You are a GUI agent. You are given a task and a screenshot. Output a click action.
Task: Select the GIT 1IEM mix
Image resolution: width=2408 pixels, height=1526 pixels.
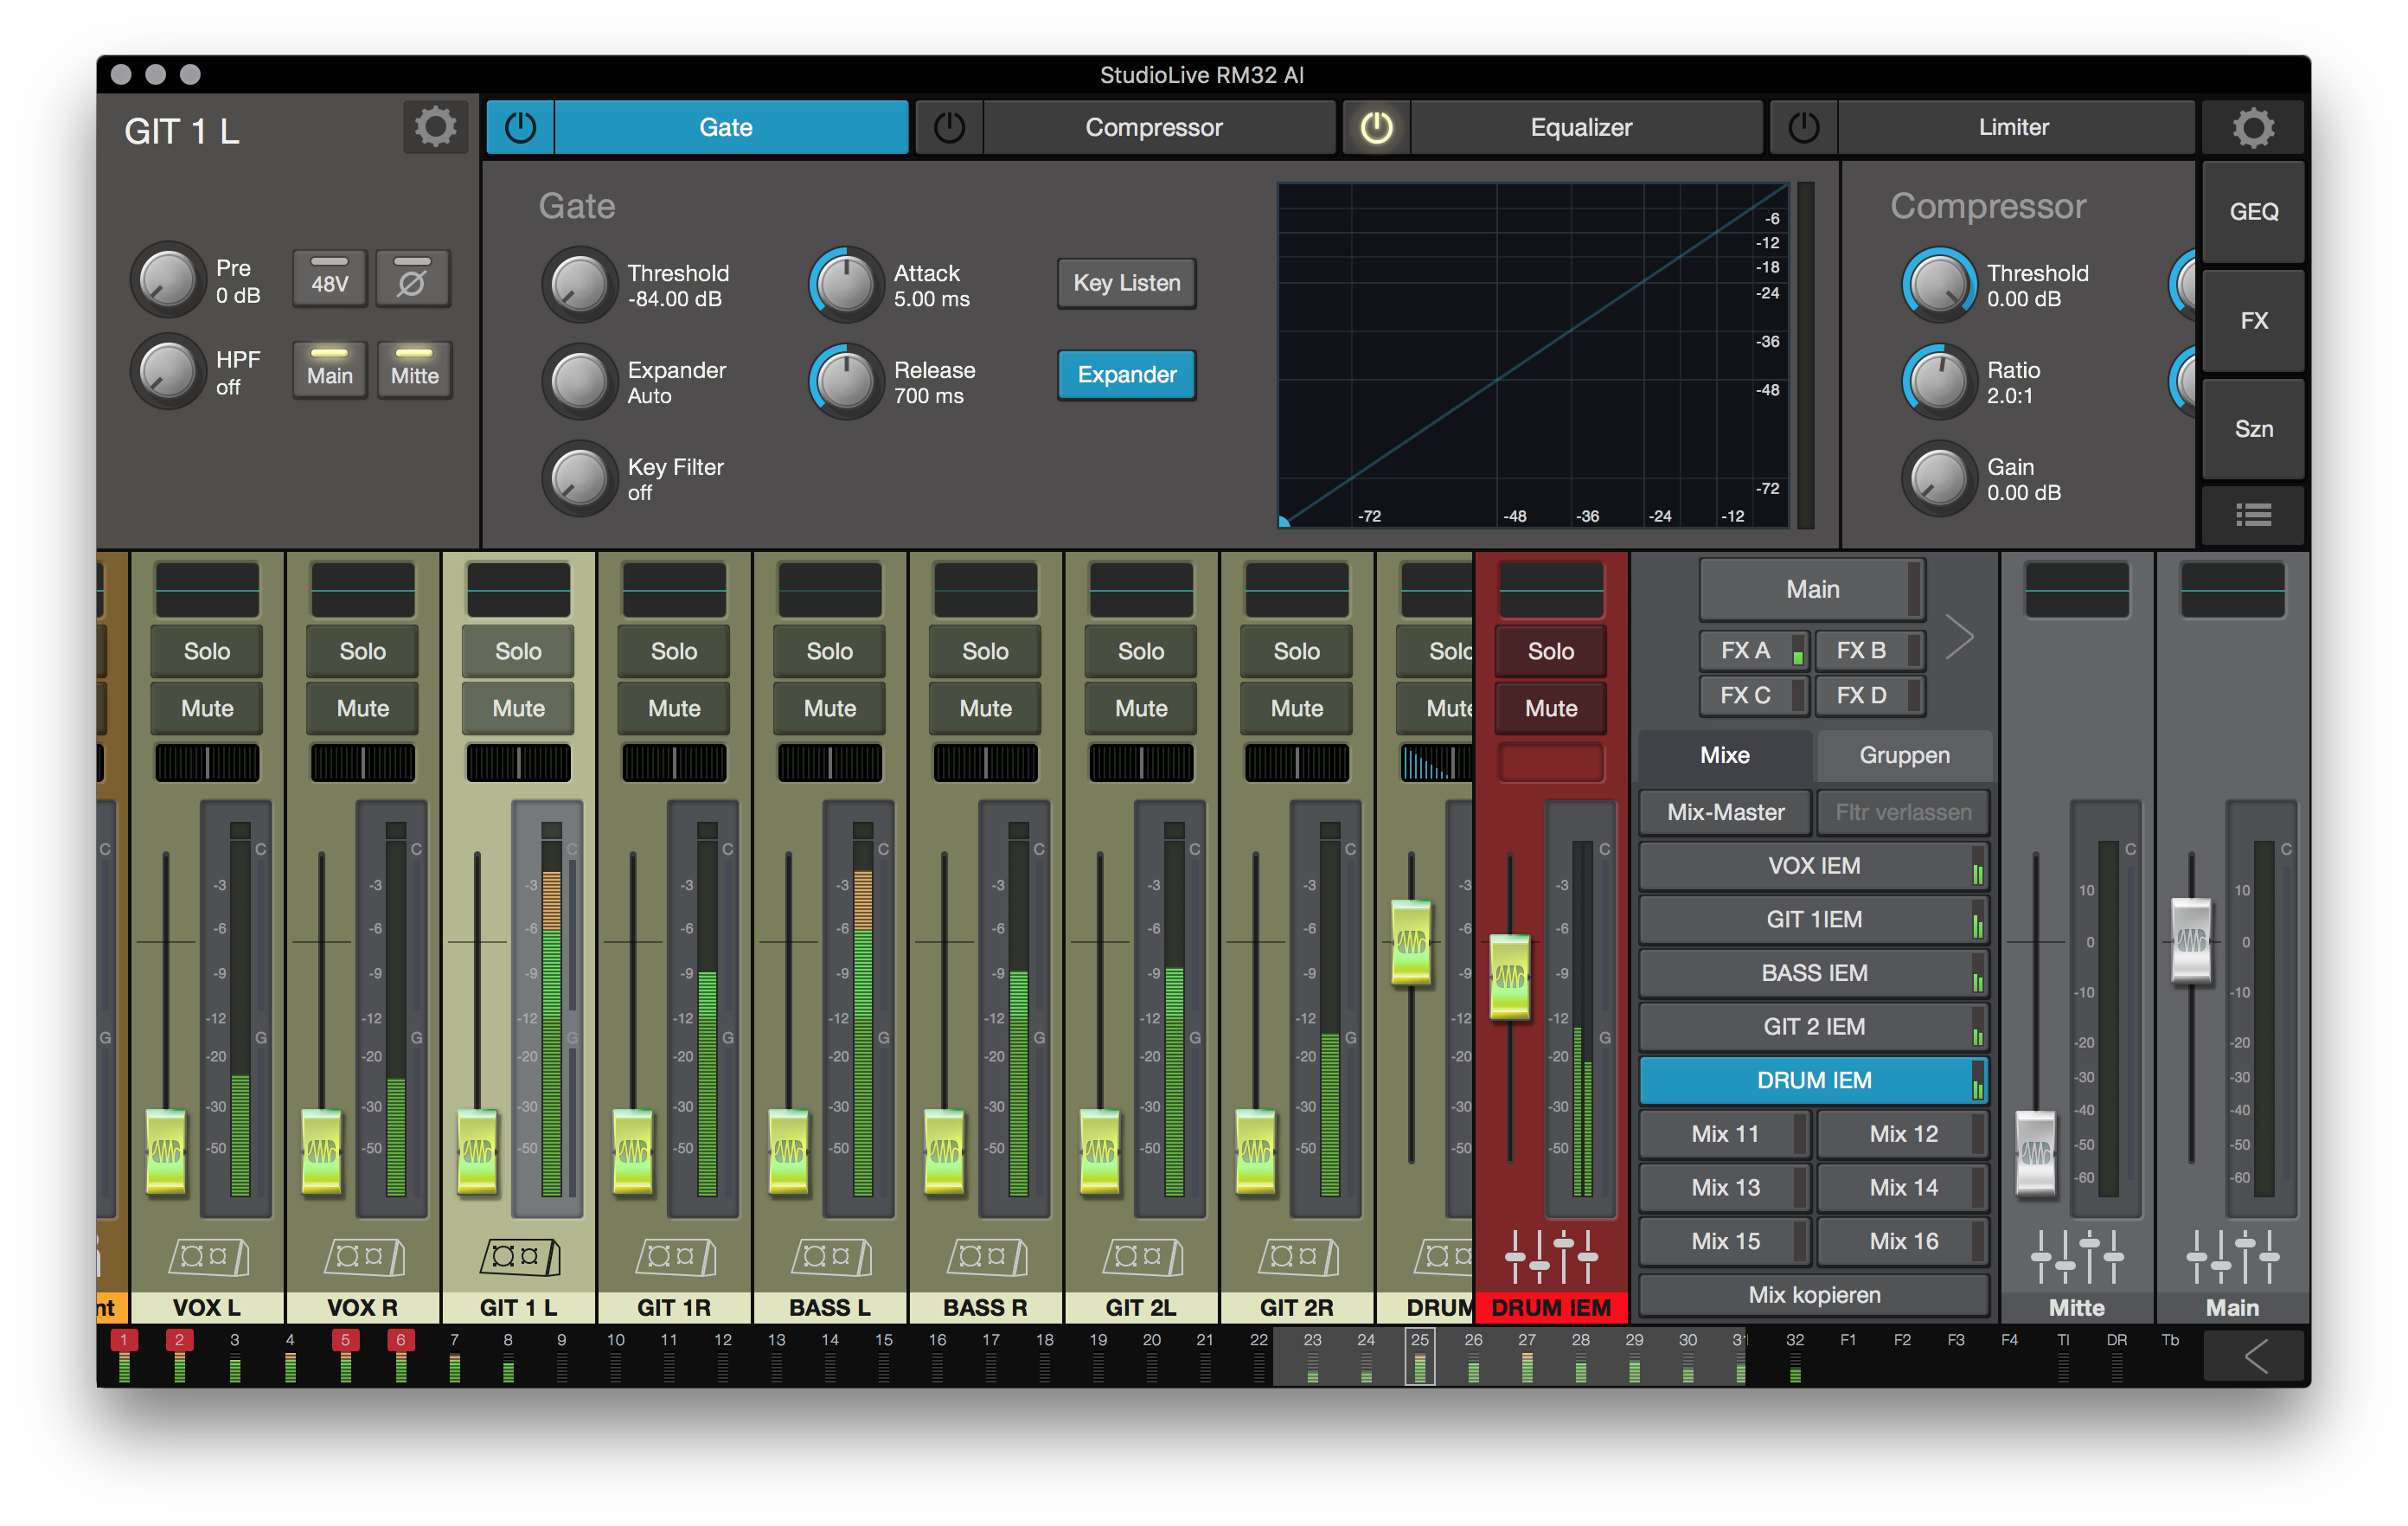(1814, 920)
